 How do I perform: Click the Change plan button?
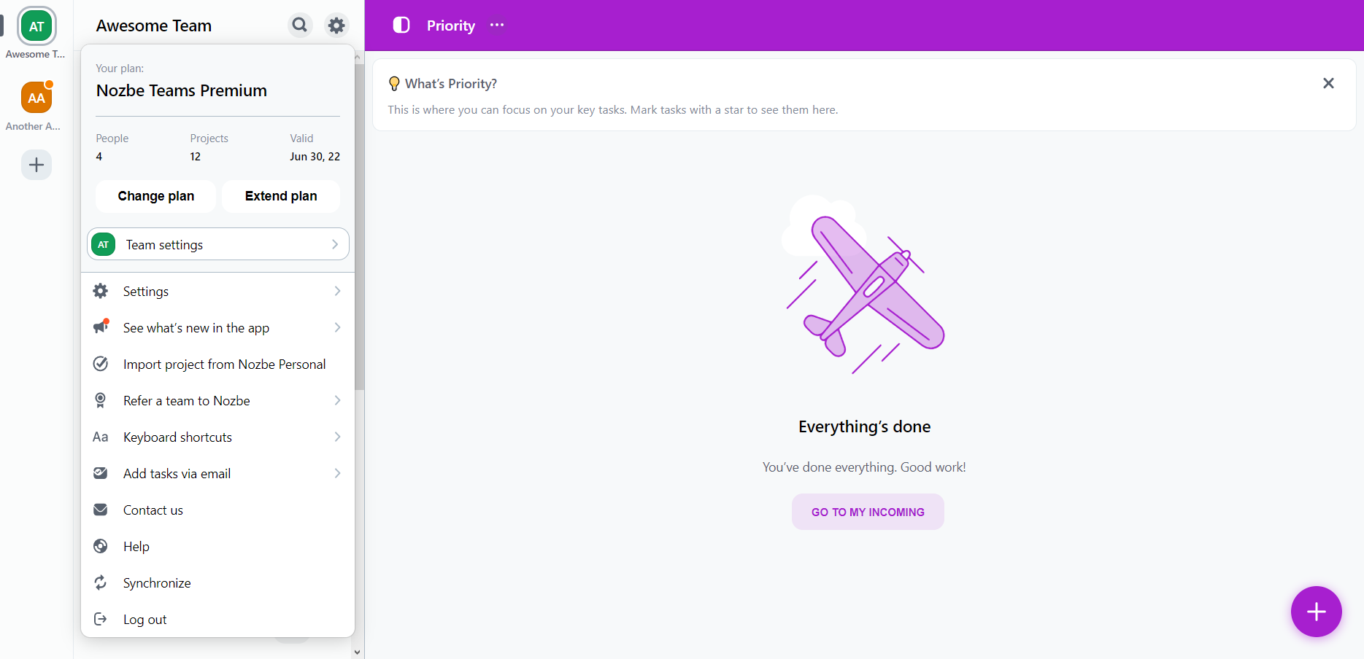tap(155, 196)
